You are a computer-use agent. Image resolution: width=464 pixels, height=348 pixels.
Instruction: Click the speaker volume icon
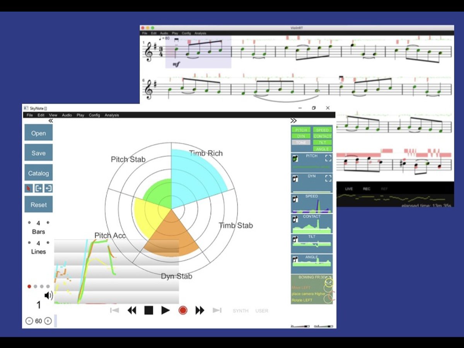tap(48, 296)
